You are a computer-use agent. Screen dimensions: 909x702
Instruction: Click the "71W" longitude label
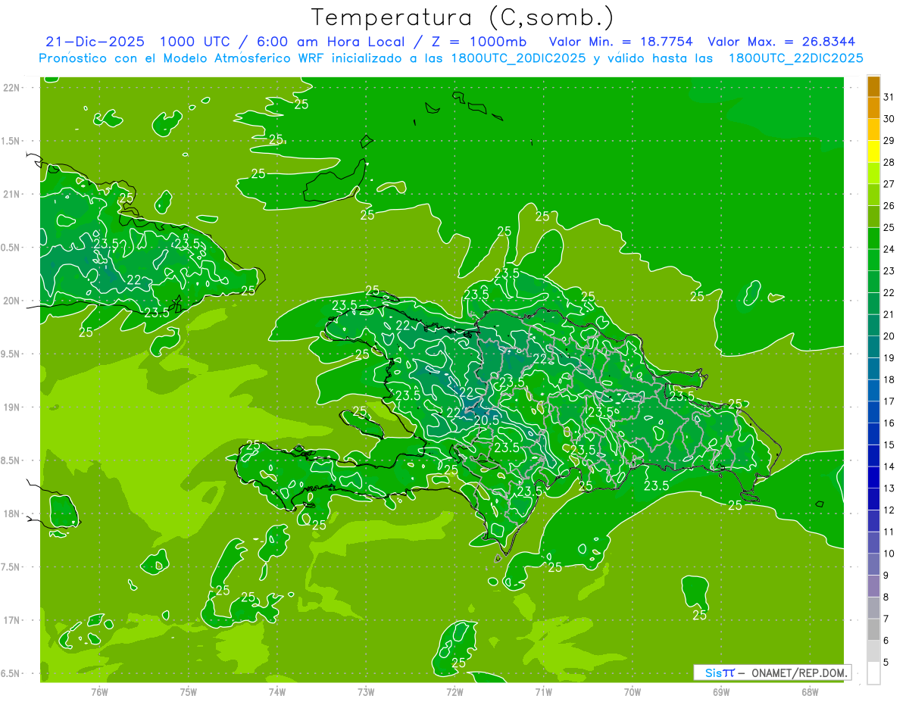point(543,691)
